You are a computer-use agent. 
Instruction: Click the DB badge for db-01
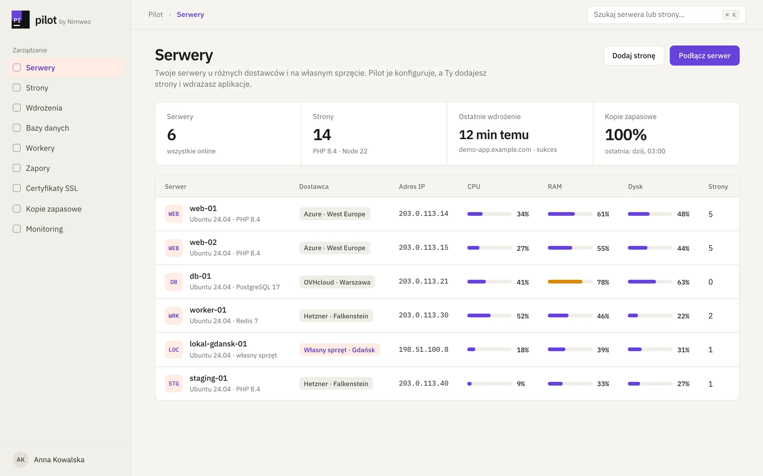click(x=174, y=282)
